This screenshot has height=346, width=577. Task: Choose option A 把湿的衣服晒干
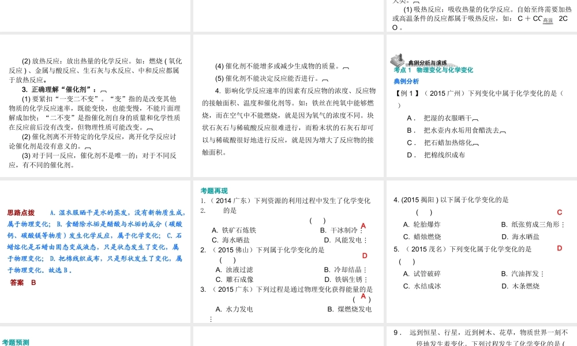(443, 118)
